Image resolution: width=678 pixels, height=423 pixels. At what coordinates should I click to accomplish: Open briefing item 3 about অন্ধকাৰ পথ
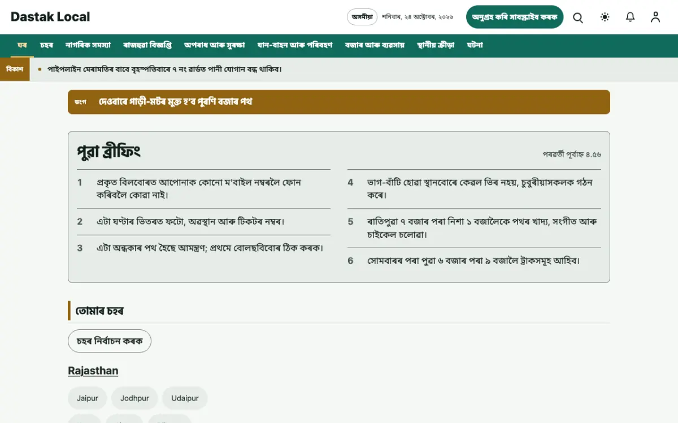coord(203,248)
